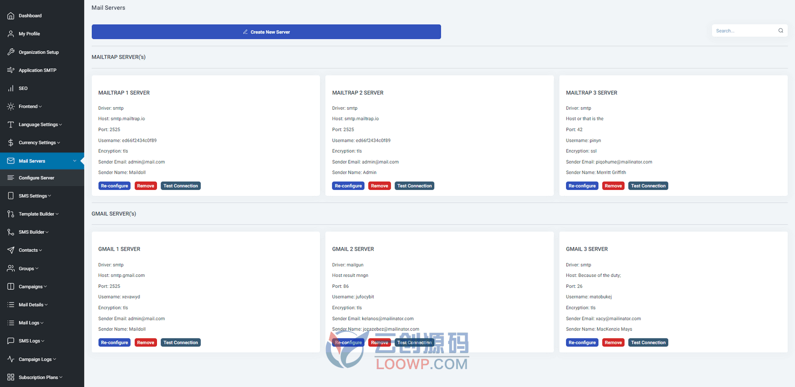
Task: Click the Dashboard home icon
Action: (10, 16)
